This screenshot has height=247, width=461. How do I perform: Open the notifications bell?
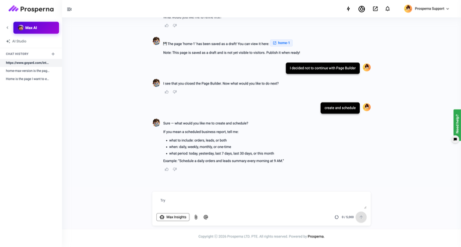click(x=387, y=9)
